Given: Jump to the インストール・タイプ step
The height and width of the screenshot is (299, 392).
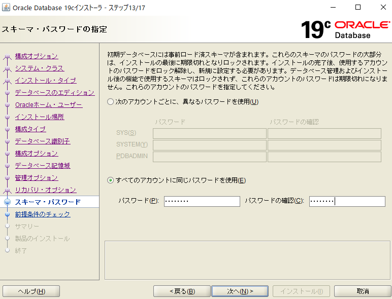Looking at the screenshot, I should click(45, 80).
